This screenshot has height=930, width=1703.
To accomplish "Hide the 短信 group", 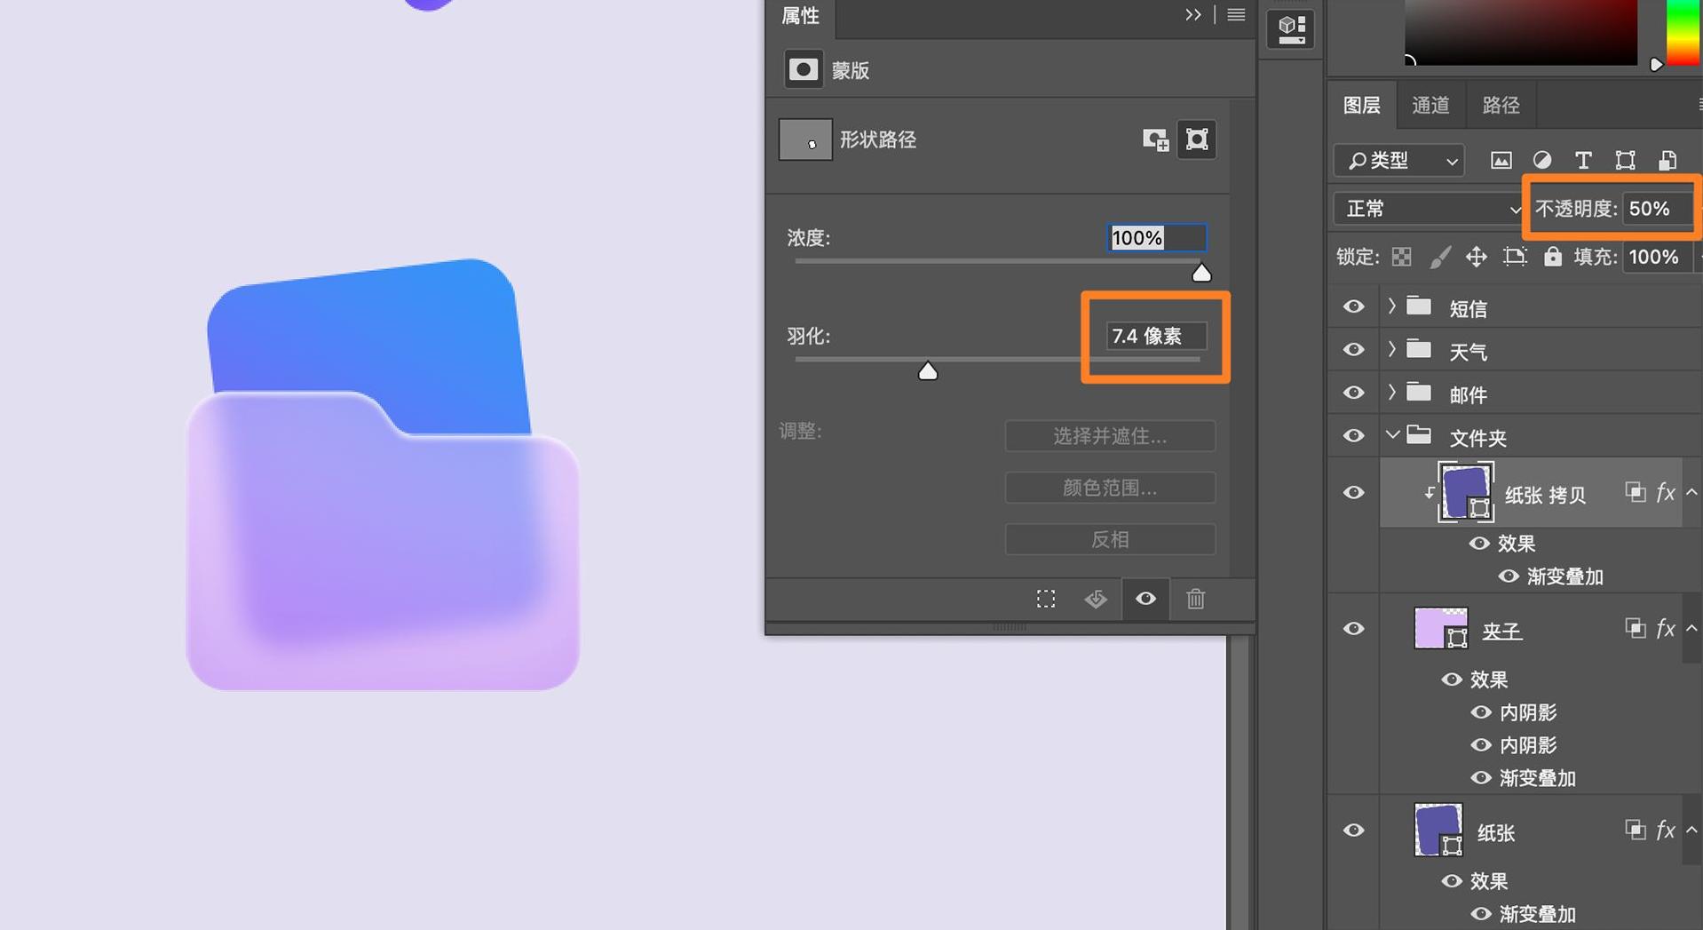I will pos(1353,306).
